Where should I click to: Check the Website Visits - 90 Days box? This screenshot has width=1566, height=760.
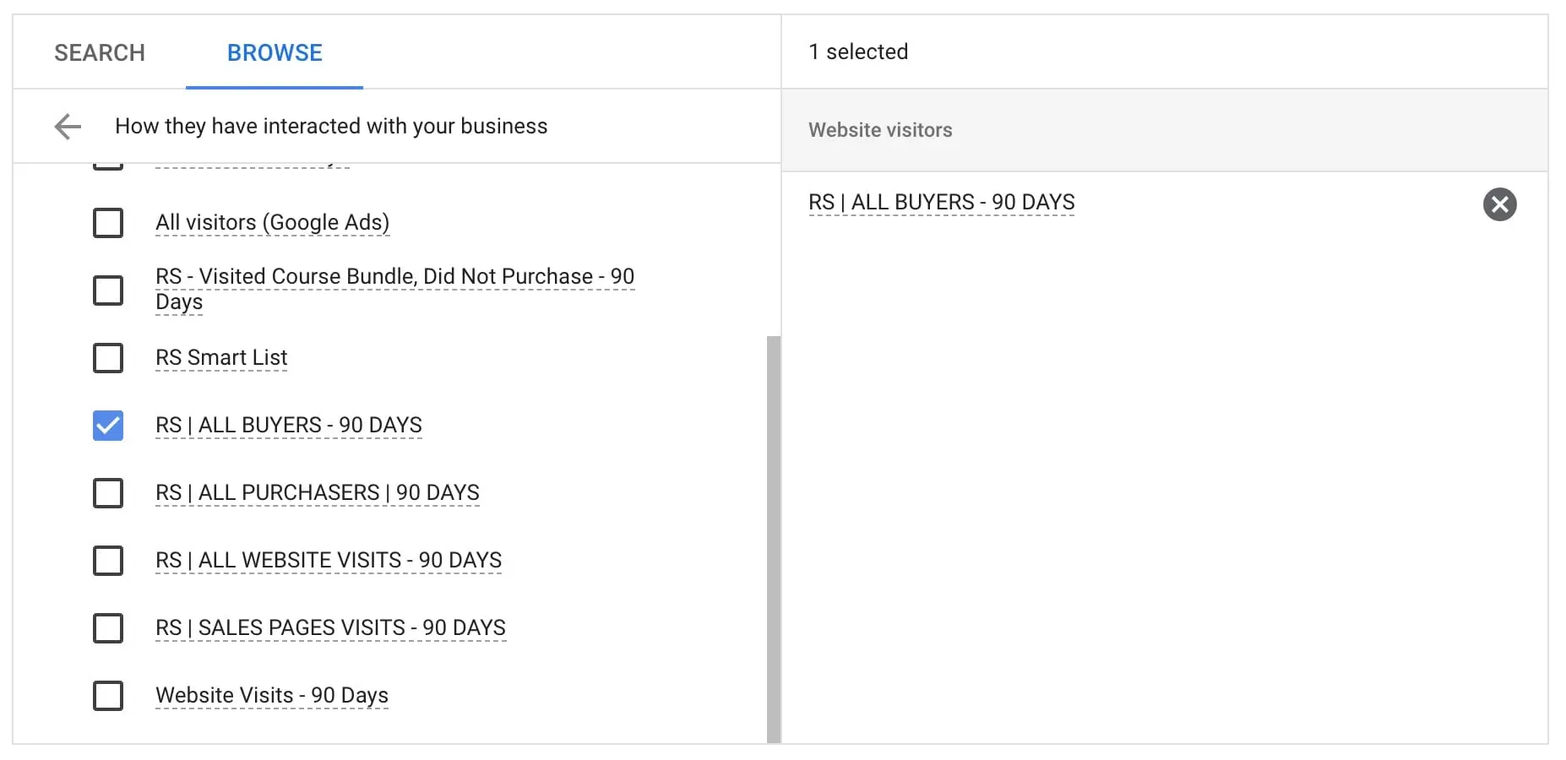click(x=108, y=696)
